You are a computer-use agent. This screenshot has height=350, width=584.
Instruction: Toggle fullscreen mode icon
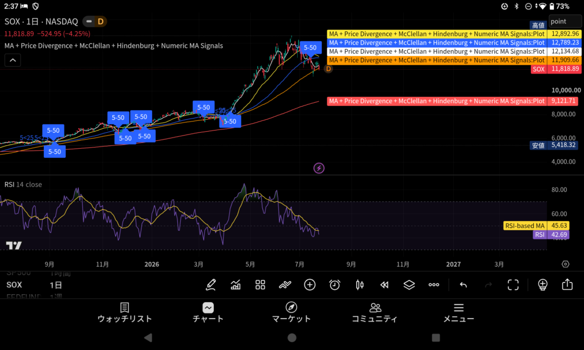pos(513,285)
